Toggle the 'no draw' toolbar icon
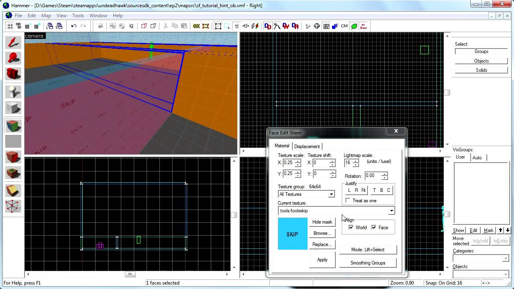Screen dimensions: 514x289 [363, 26]
